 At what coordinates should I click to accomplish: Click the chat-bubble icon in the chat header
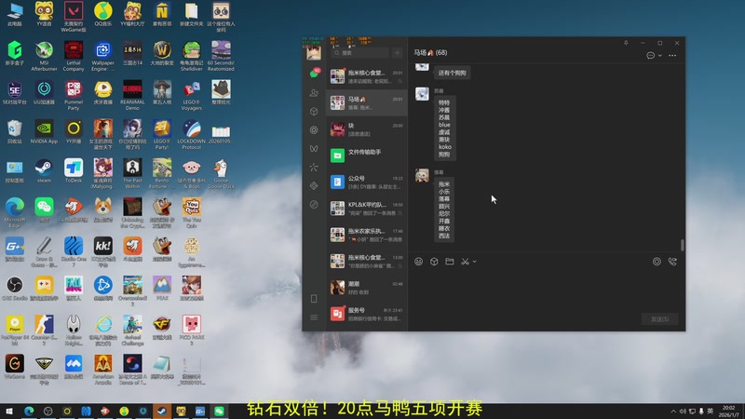point(650,56)
